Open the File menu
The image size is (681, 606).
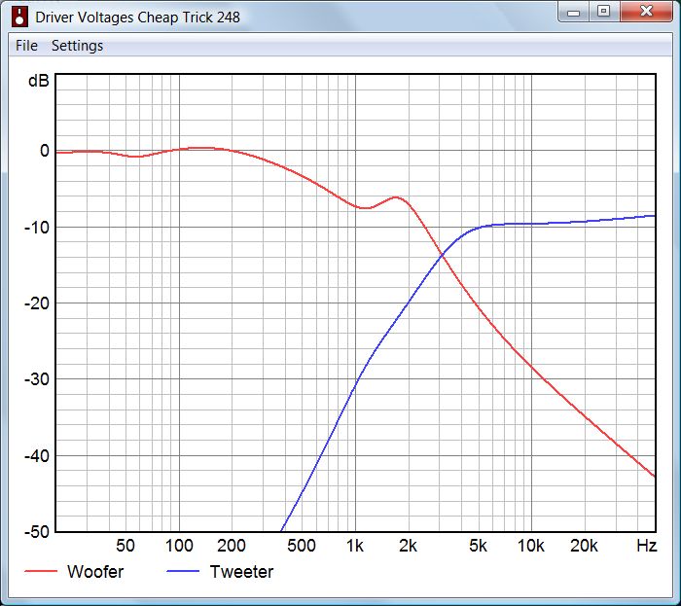[26, 46]
